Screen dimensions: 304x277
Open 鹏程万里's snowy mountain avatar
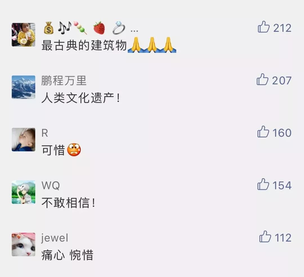[23, 87]
